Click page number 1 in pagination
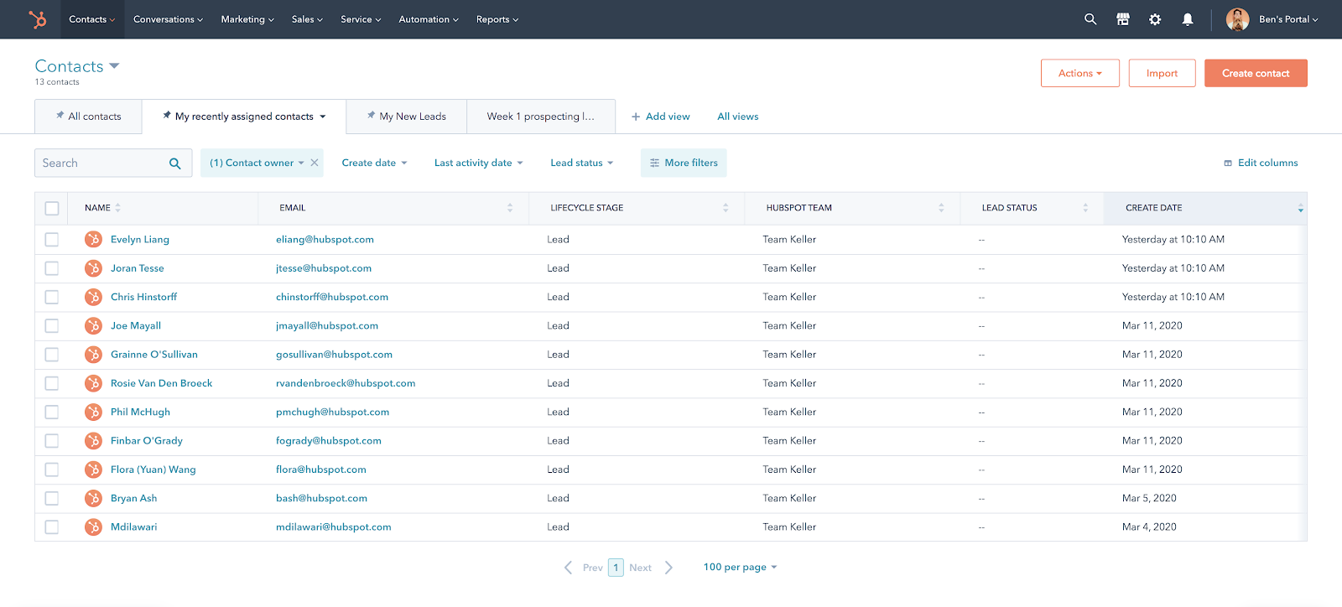 coord(616,568)
